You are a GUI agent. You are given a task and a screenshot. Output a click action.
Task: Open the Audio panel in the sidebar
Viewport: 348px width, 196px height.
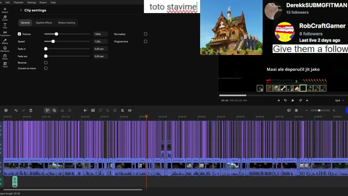pos(5,18)
